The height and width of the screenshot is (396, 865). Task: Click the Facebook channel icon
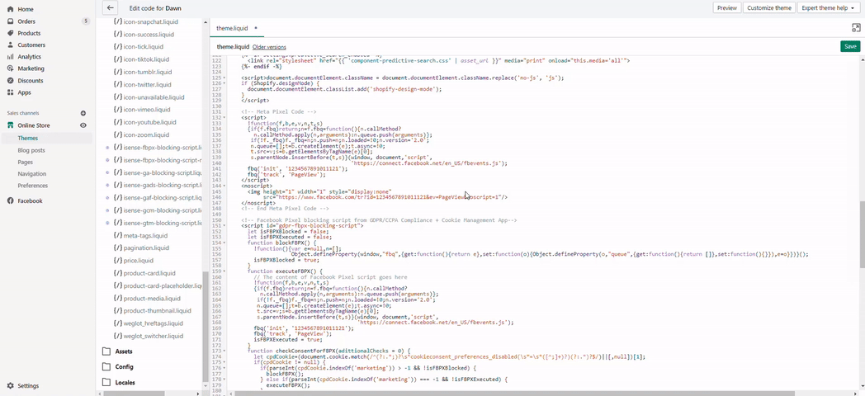point(11,200)
